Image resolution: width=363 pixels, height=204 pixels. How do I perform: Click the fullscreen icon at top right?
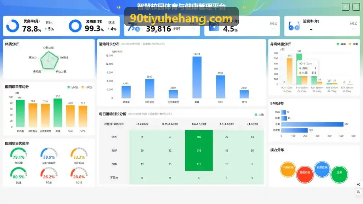(x=356, y=7)
